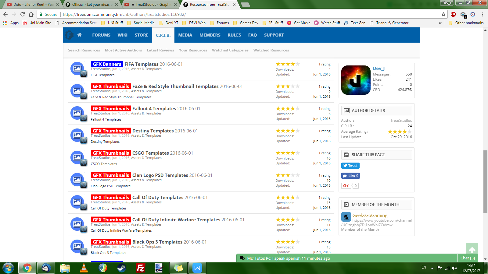Screen dimensions: 488x274
Task: Open Chrome menu with three dots
Action: click(x=483, y=14)
